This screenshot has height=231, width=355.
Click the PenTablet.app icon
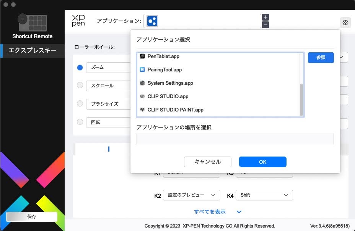(x=142, y=56)
